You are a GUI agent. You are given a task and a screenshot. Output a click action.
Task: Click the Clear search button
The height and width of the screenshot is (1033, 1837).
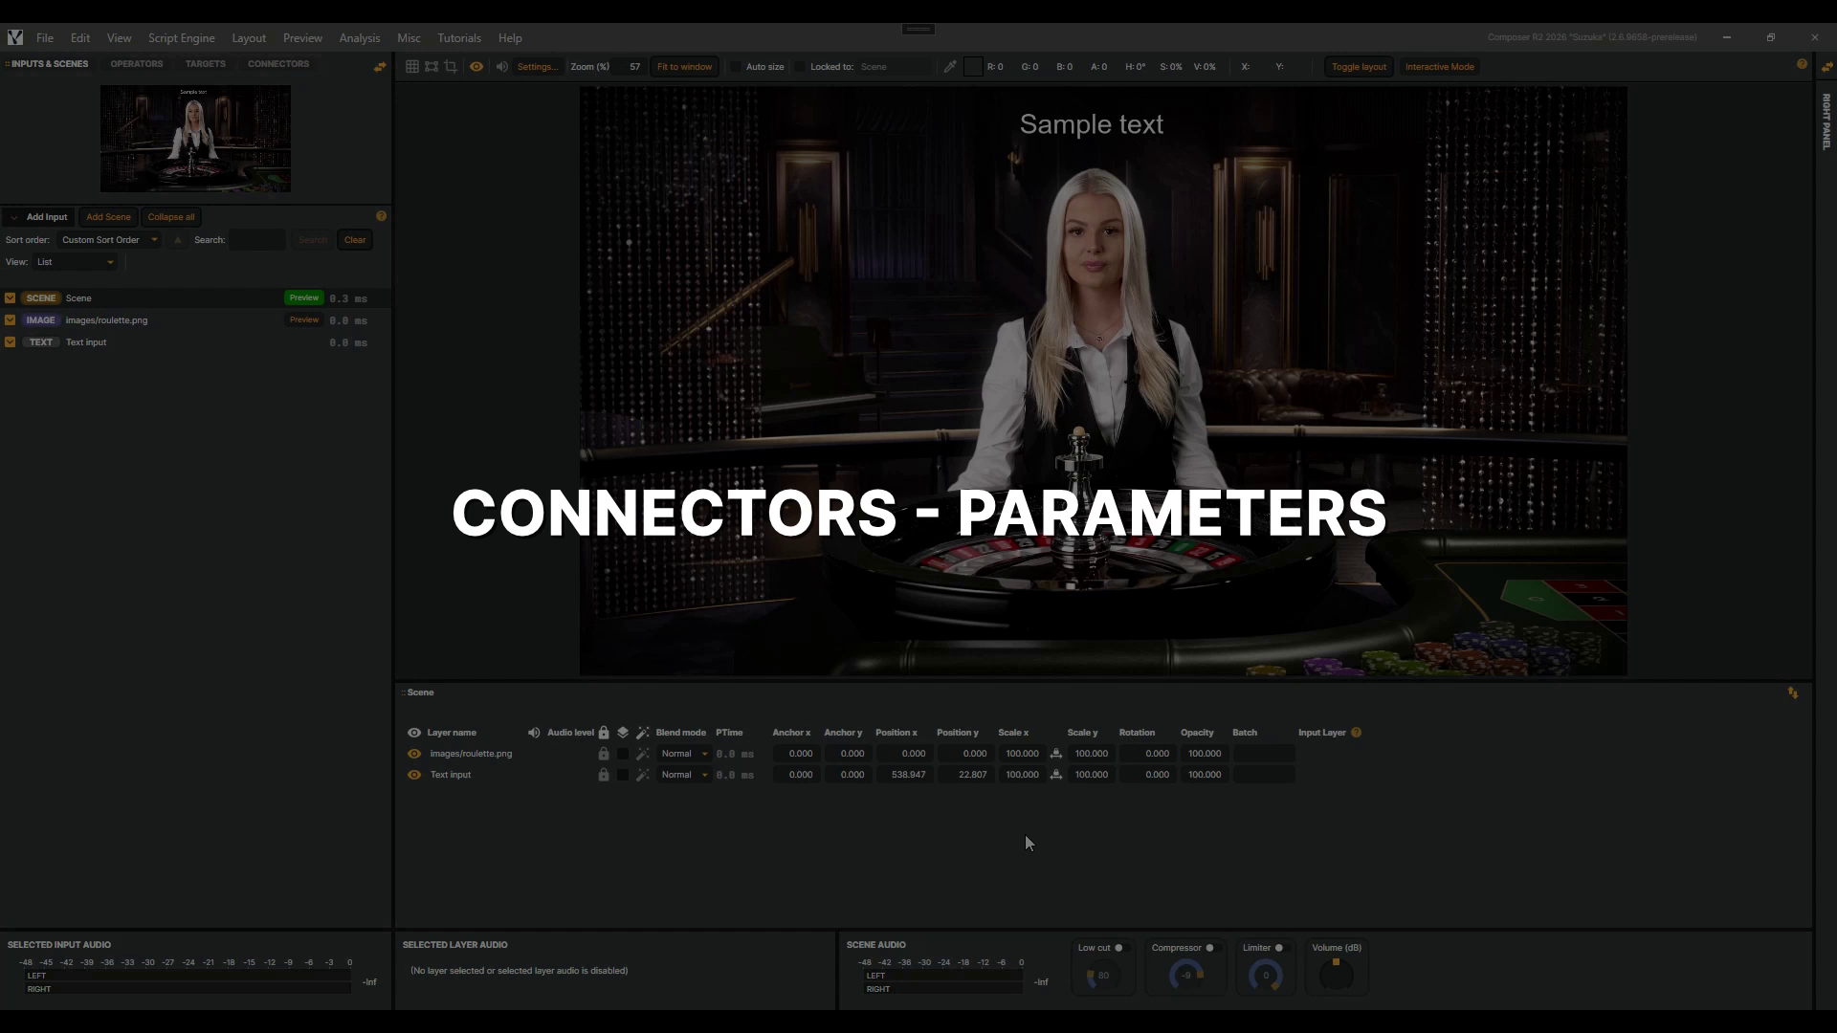pyautogui.click(x=355, y=240)
